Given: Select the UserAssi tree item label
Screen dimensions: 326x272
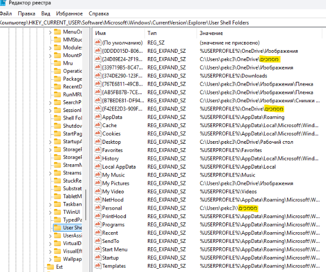Looking at the screenshot, I should pyautogui.click(x=72, y=235).
